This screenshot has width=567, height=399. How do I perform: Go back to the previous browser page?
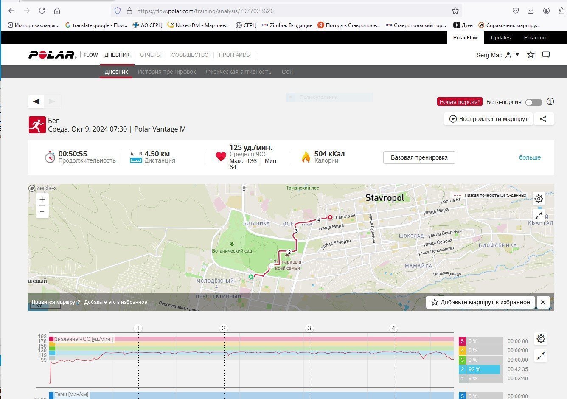pyautogui.click(x=11, y=11)
